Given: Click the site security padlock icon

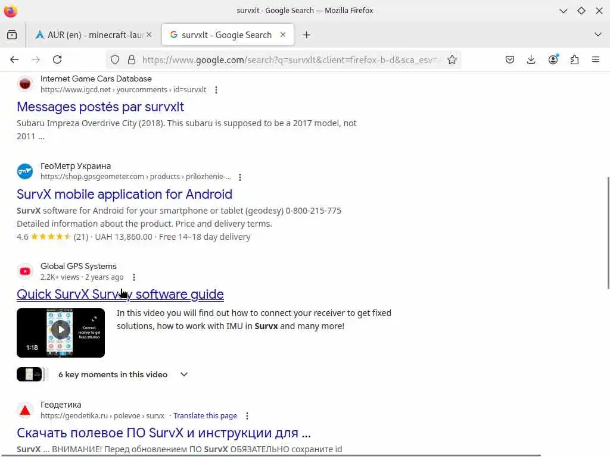Looking at the screenshot, I should click(132, 60).
